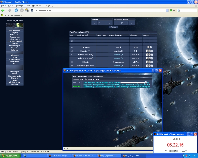Screen dimensions: 198x158
Task: Open the Fichier menu
Action: tap(3, 6)
